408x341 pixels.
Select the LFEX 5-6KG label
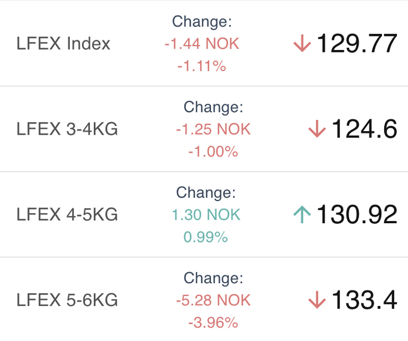(x=67, y=300)
